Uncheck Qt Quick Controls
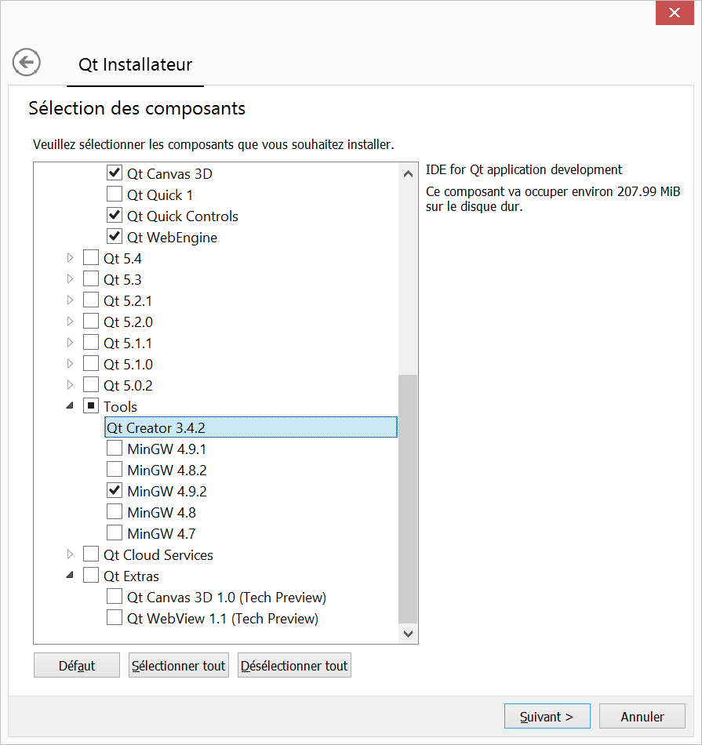702x745 pixels. click(x=114, y=215)
